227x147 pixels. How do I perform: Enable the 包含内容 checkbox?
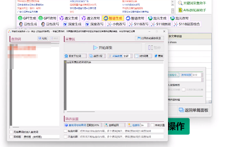(65, 131)
